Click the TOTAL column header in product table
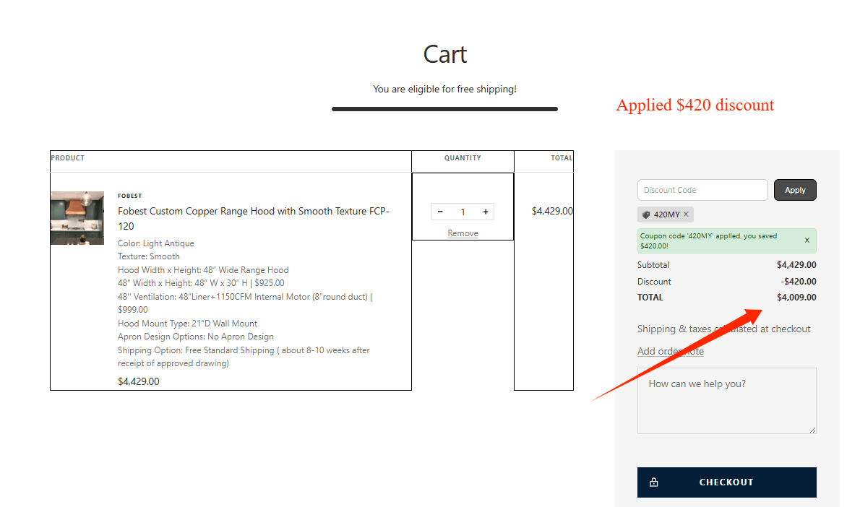847x507 pixels. pyautogui.click(x=562, y=157)
